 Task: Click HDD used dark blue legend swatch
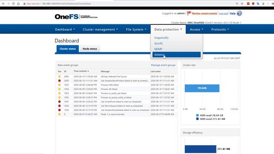click(x=197, y=119)
